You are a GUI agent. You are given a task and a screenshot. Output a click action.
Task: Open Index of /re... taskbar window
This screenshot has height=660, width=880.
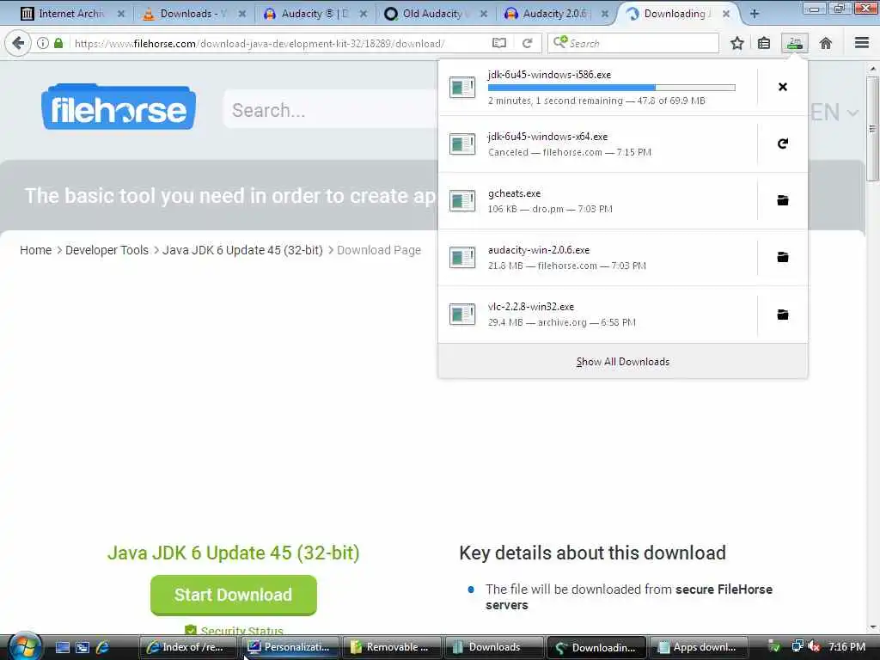point(186,647)
